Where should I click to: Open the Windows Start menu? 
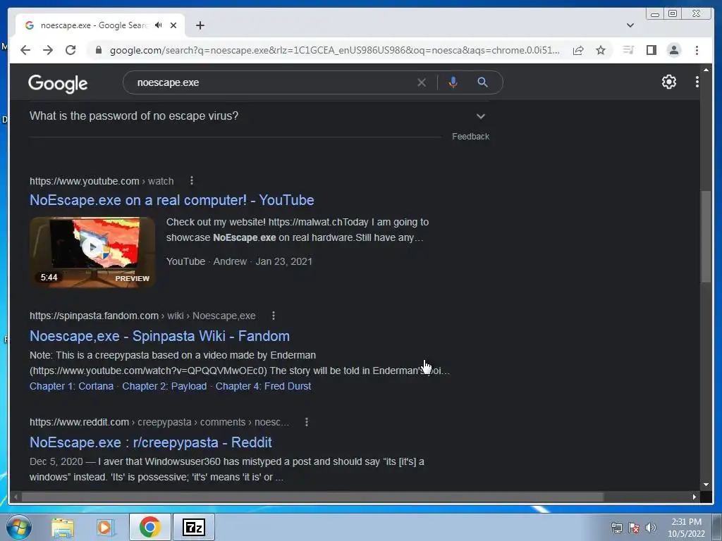pos(19,527)
